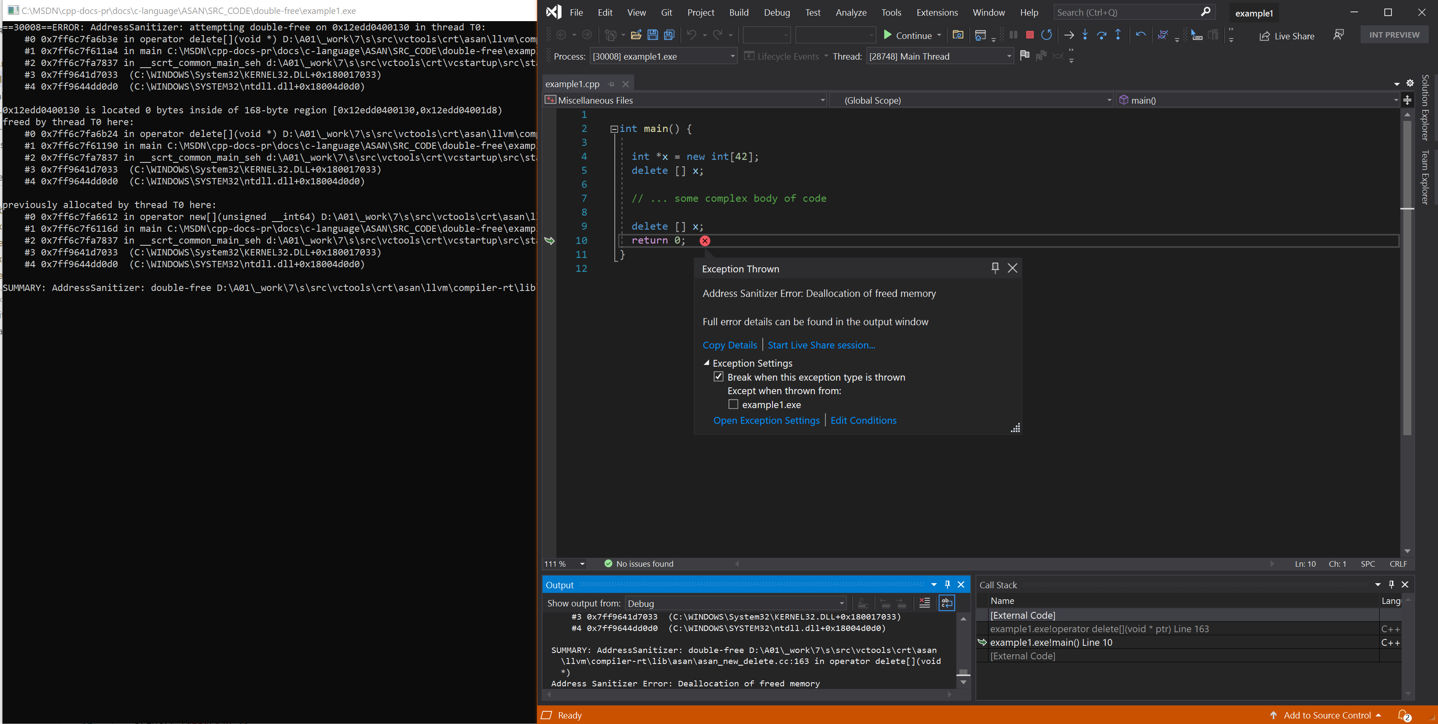Select the Debug menu from menu bar
1438x724 pixels.
click(x=775, y=11)
